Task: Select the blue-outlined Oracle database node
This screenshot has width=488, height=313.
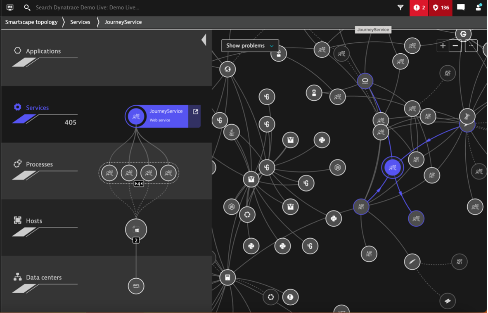Action: pyautogui.click(x=365, y=81)
